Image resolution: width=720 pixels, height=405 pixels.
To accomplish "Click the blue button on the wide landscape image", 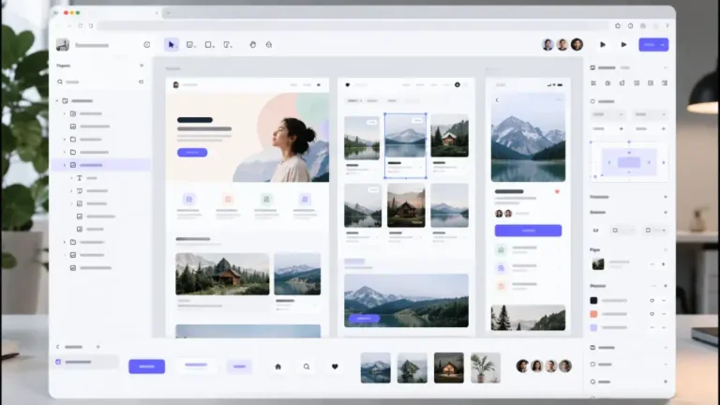I will [364, 318].
